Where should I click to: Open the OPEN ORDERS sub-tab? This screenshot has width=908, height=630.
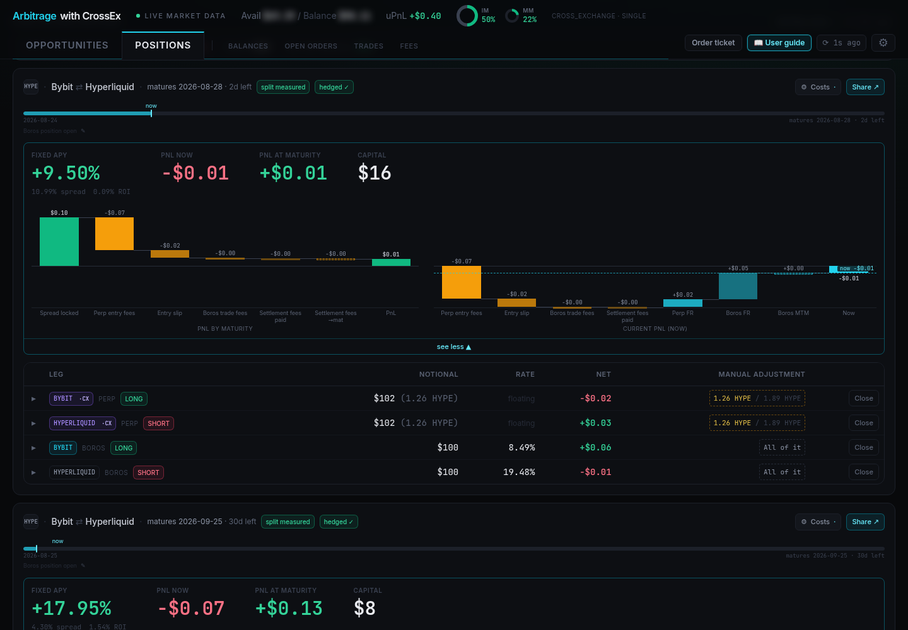[x=311, y=46]
